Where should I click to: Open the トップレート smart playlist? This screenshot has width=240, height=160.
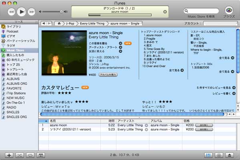19,69
